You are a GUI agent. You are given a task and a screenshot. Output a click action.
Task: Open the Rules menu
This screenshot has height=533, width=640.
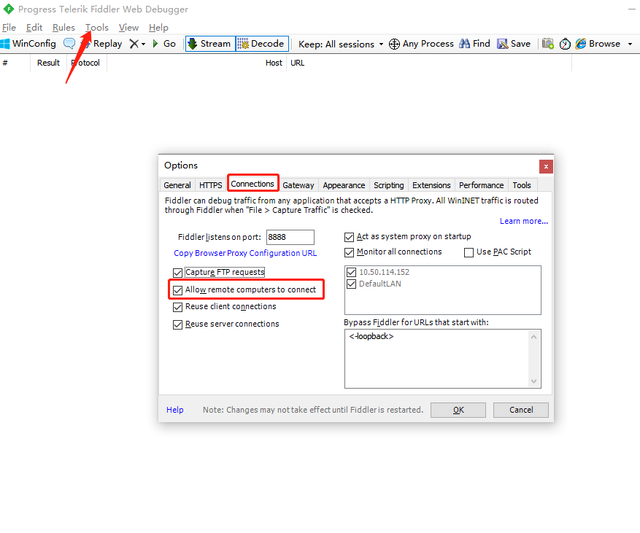[x=63, y=27]
